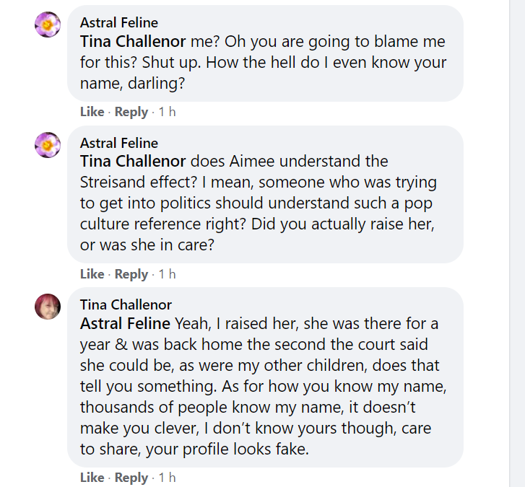Image resolution: width=525 pixels, height=487 pixels.
Task: Open the 1 h timestamp of first comment
Action: [167, 112]
